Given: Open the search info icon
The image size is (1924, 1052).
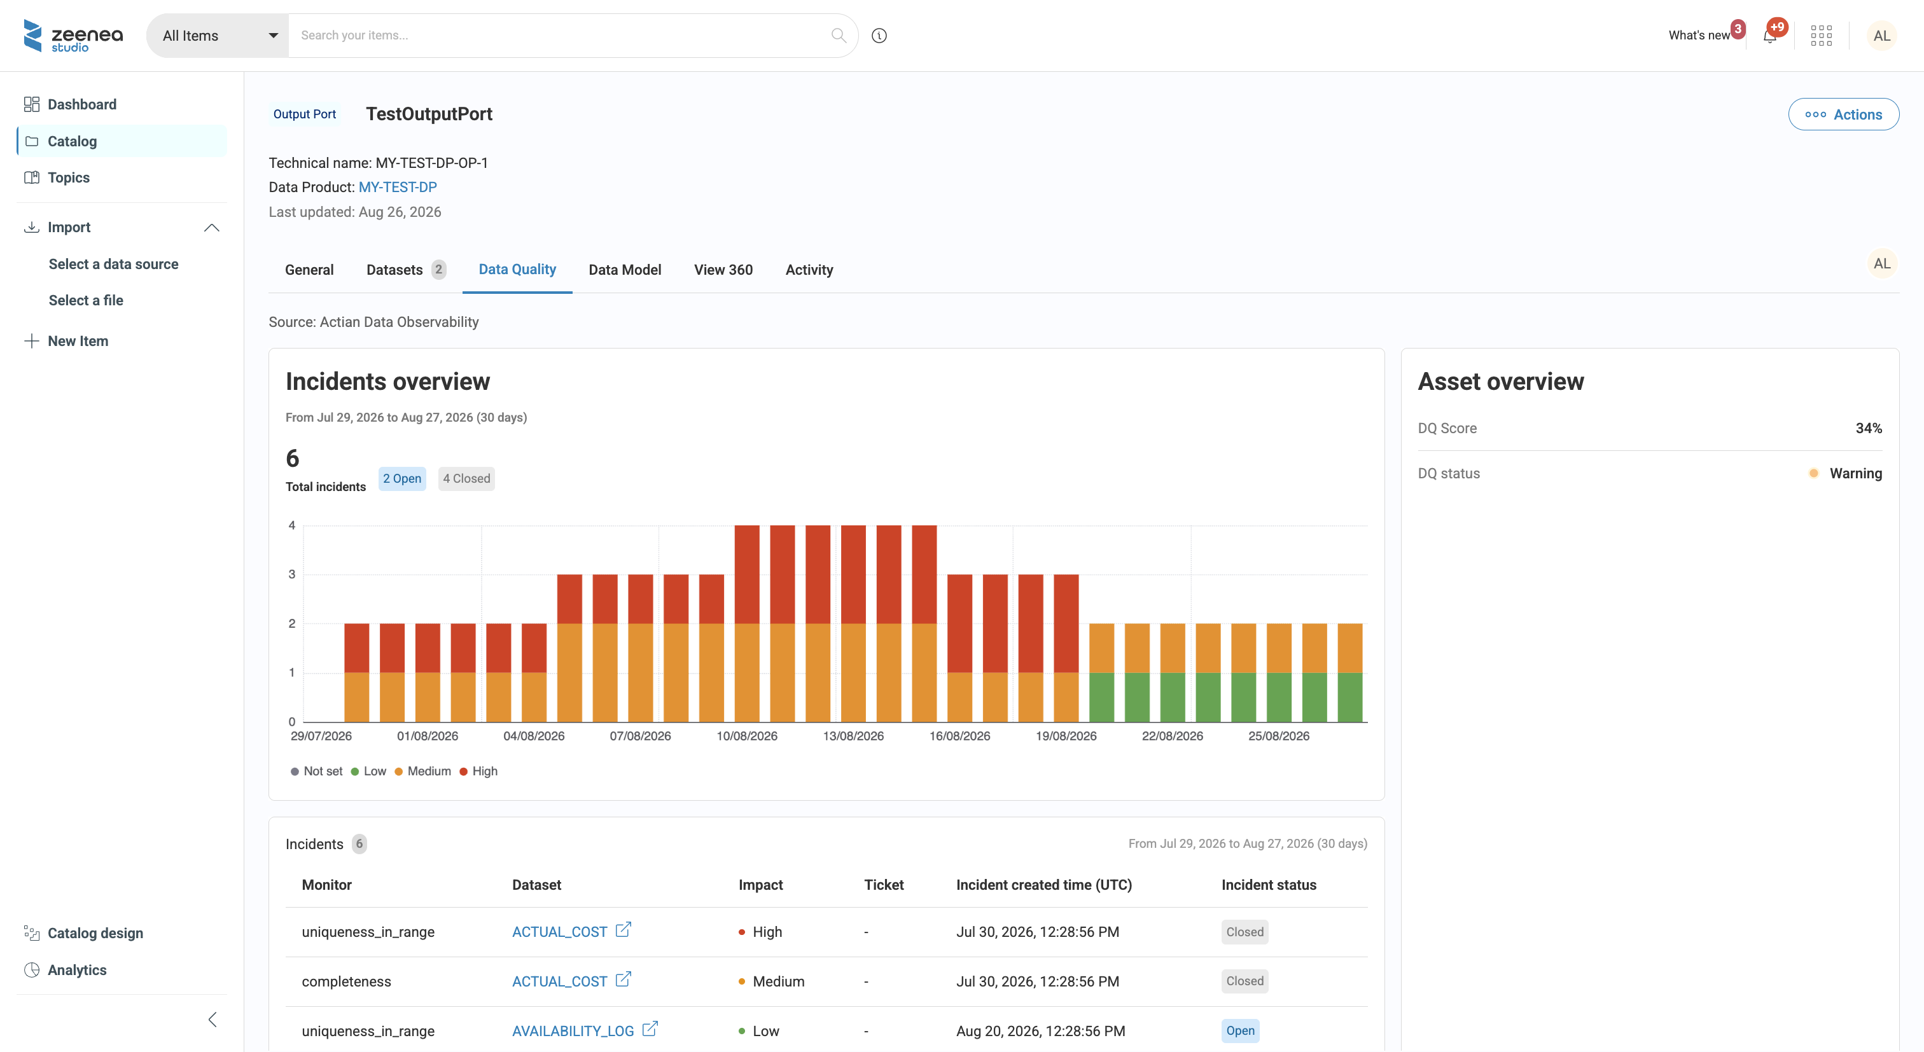Looking at the screenshot, I should point(879,35).
